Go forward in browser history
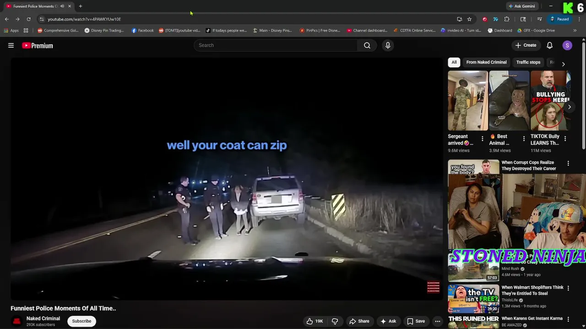Viewport: 586px width, 329px height. tap(17, 19)
